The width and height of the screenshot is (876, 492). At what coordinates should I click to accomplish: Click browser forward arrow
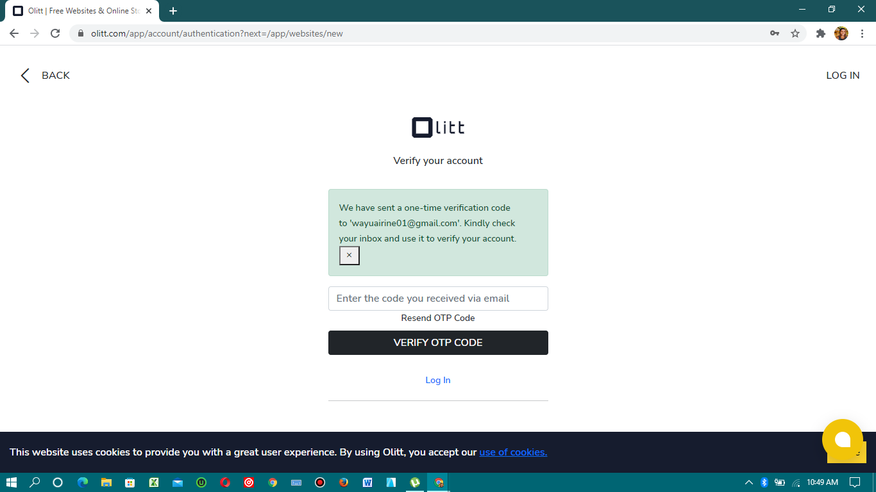pos(35,33)
